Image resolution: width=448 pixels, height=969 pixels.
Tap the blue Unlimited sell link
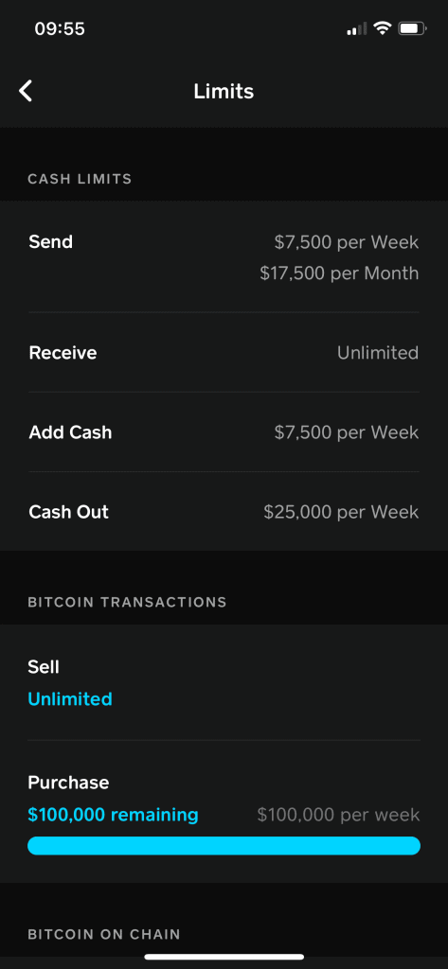tap(70, 699)
